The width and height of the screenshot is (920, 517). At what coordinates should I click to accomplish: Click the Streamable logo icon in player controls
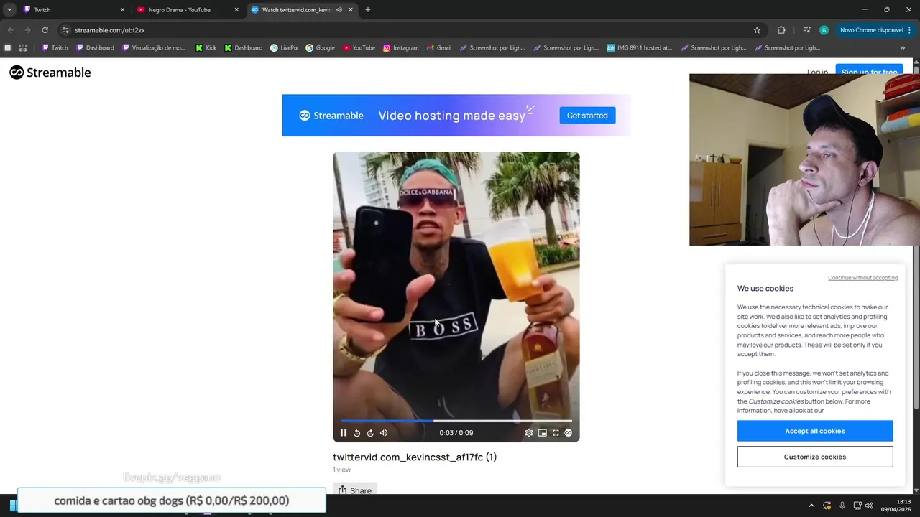pos(569,433)
